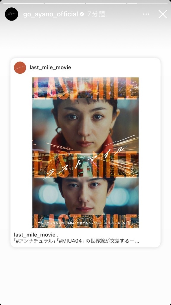Viewport: 171px width, 305px height.
Task: Open the last_mile_movie orange avatar
Action: point(20,67)
